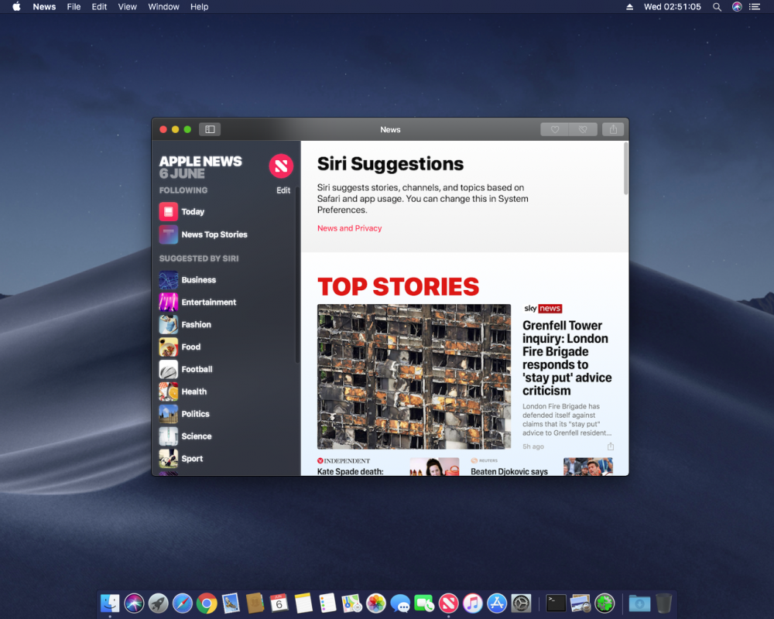Open iTunes from the Dock
The height and width of the screenshot is (619, 774).
tap(472, 604)
